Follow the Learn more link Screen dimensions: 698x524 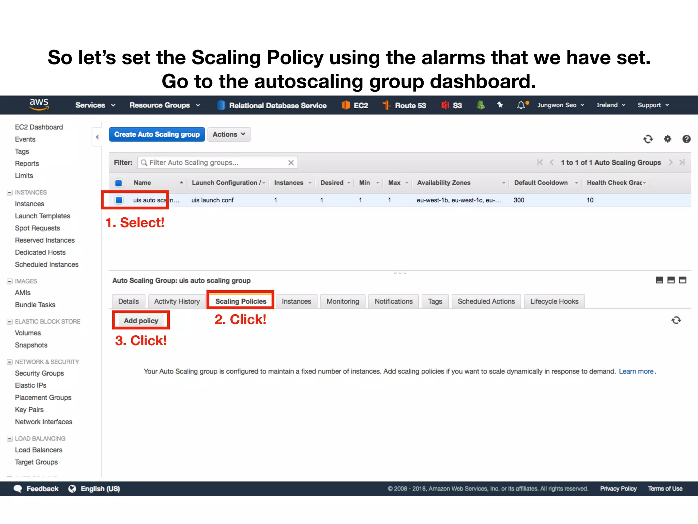pos(636,371)
